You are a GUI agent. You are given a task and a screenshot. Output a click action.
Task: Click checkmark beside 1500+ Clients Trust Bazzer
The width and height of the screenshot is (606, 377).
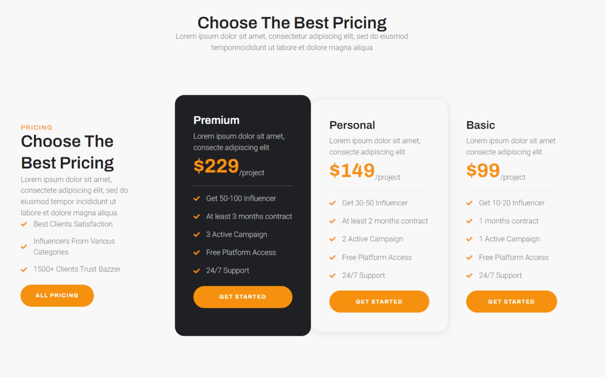[x=24, y=270]
